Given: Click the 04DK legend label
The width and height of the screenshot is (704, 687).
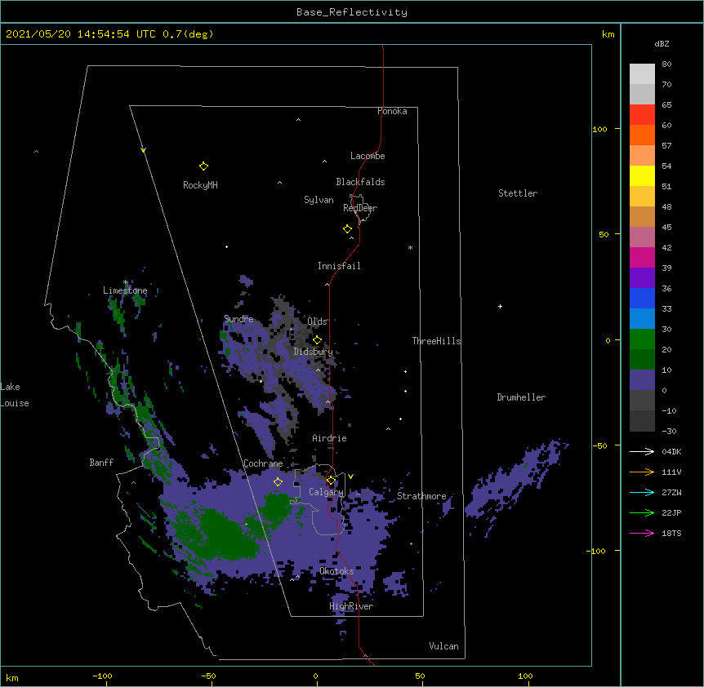Looking at the screenshot, I should [x=671, y=451].
